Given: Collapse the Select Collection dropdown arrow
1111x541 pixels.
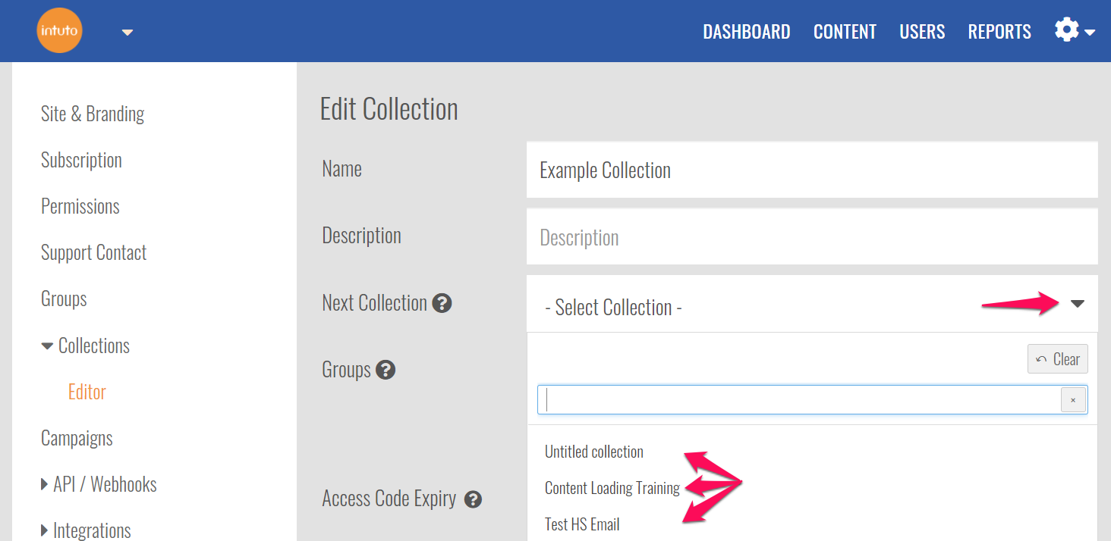Looking at the screenshot, I should (1078, 304).
